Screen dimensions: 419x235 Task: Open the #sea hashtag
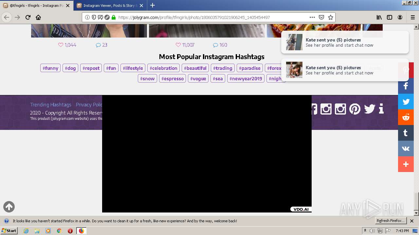(218, 78)
